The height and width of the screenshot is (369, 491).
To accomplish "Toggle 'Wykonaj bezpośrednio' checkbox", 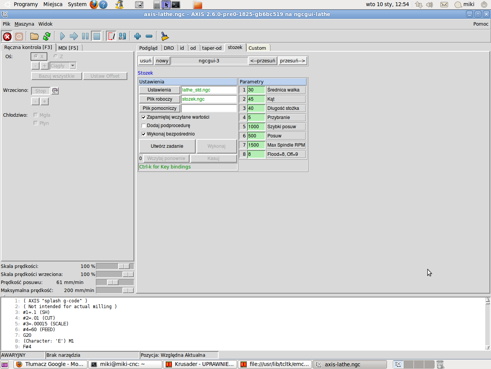I will click(x=143, y=134).
